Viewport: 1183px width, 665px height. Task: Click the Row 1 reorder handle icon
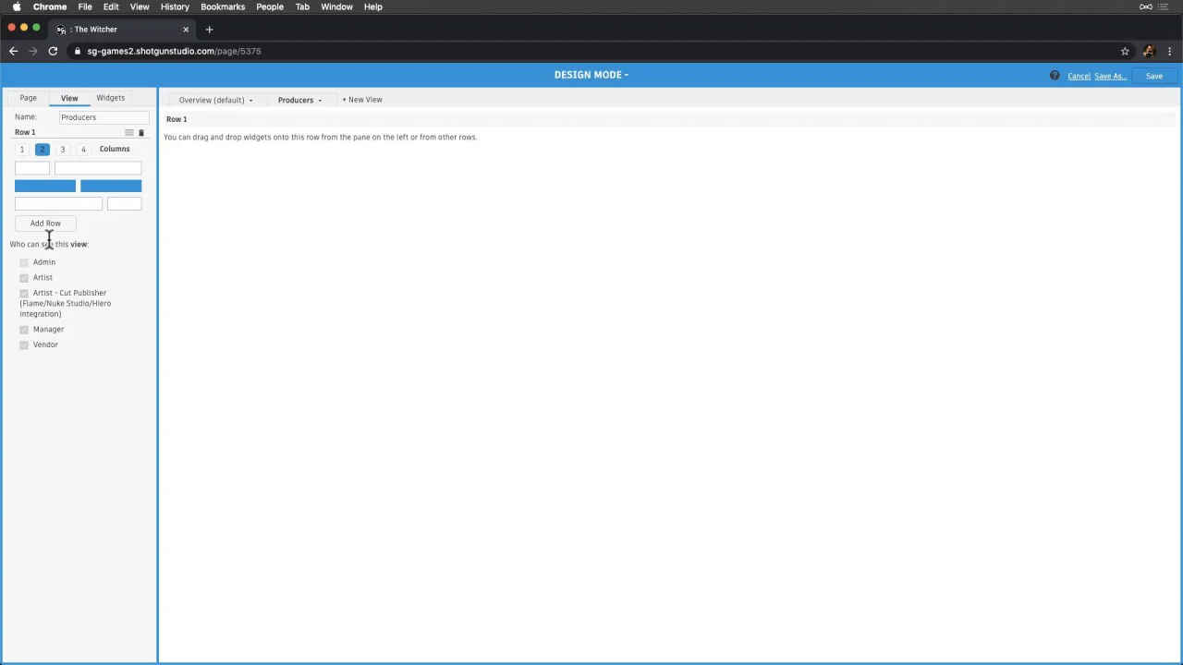point(128,133)
